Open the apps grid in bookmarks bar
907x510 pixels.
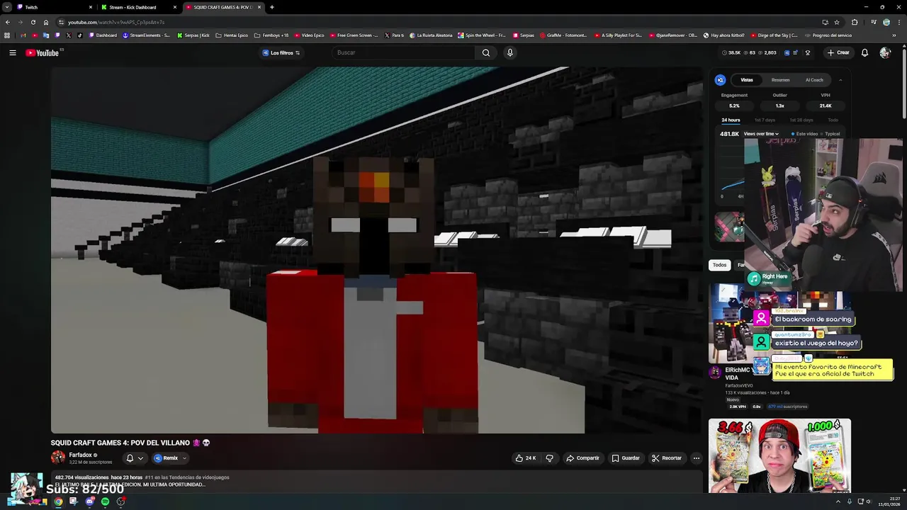(x=7, y=35)
